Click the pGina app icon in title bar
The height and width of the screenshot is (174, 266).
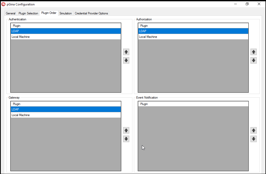pyautogui.click(x=3, y=4)
